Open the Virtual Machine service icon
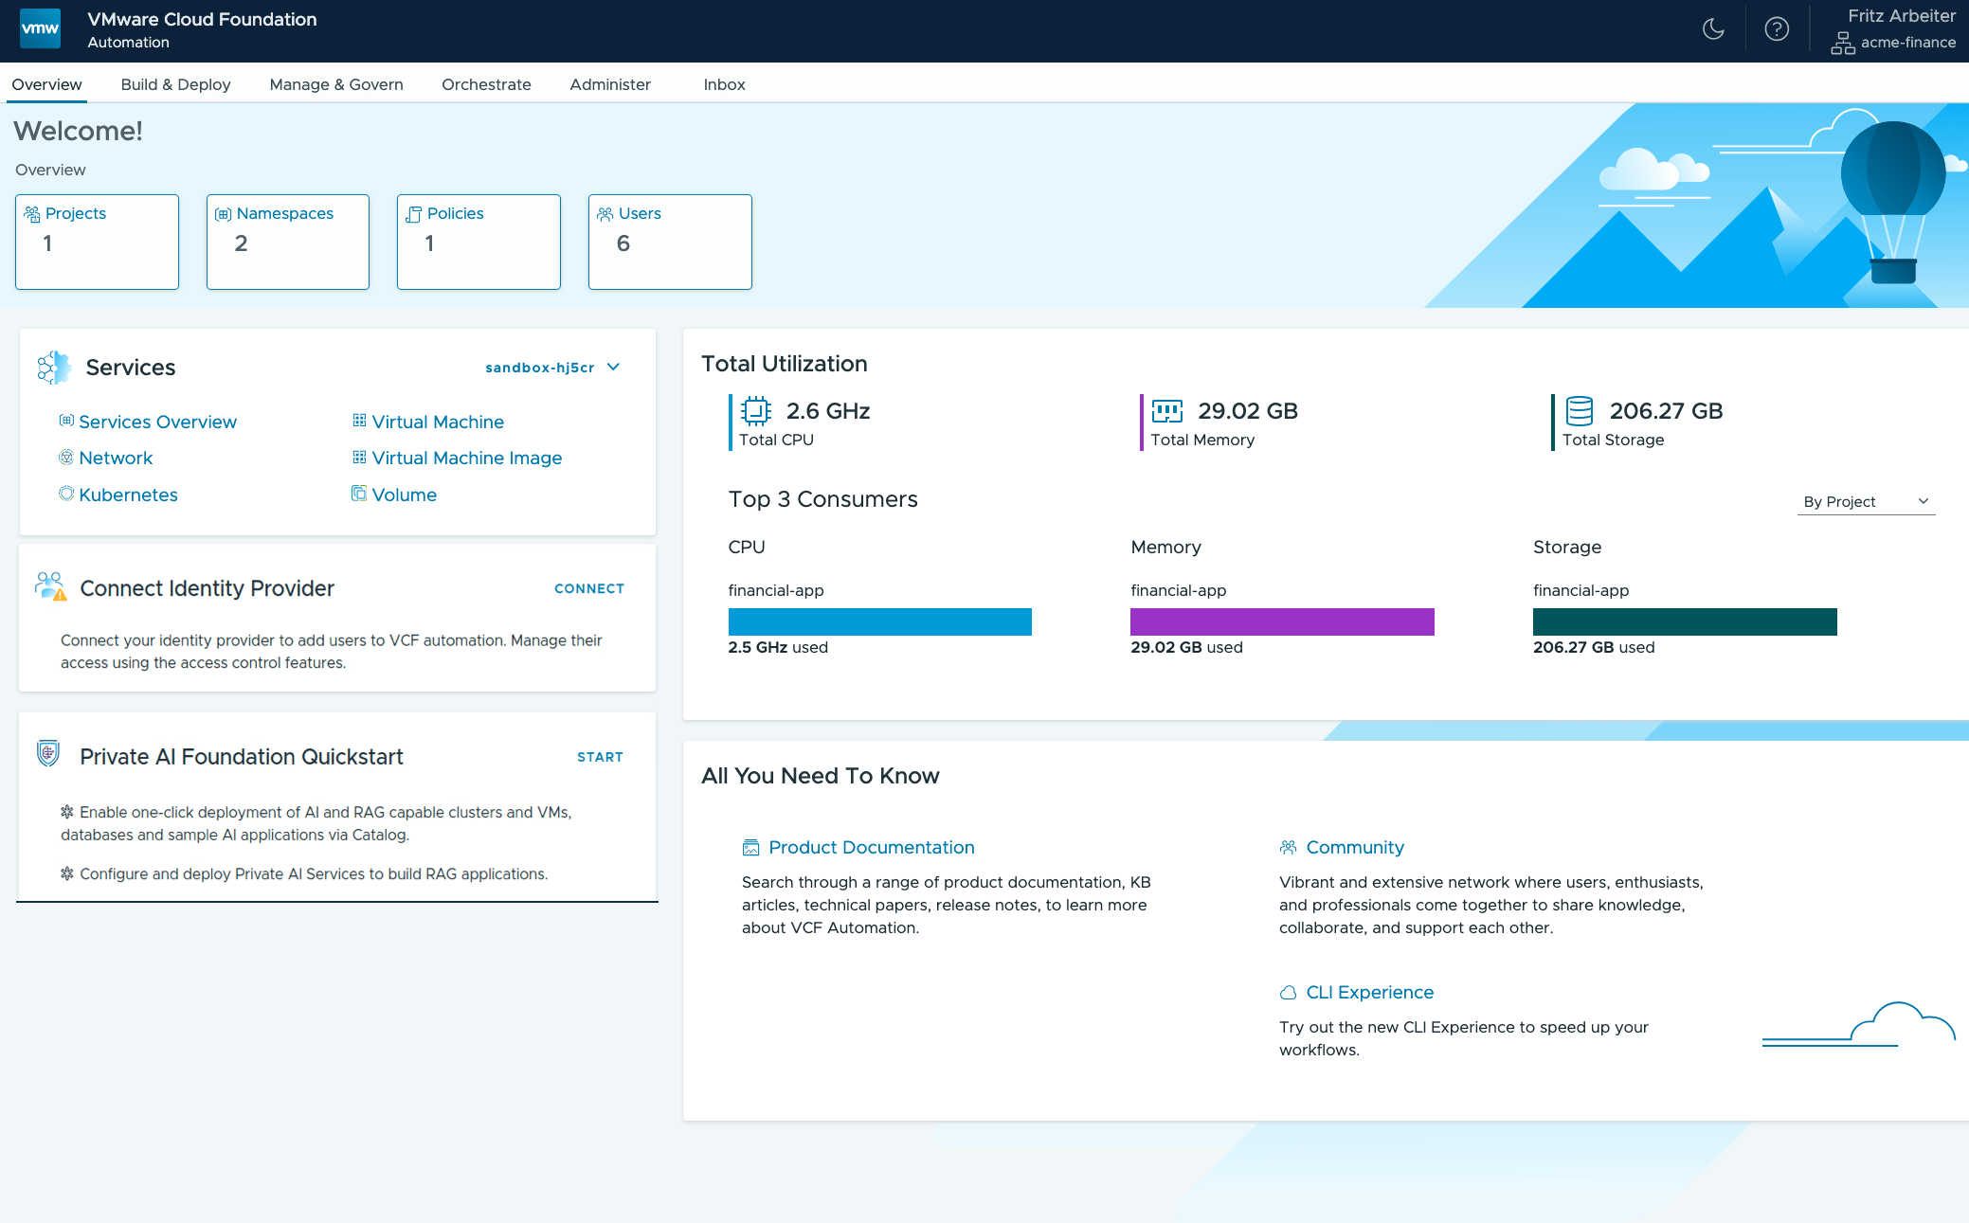This screenshot has width=1969, height=1223. click(x=359, y=421)
